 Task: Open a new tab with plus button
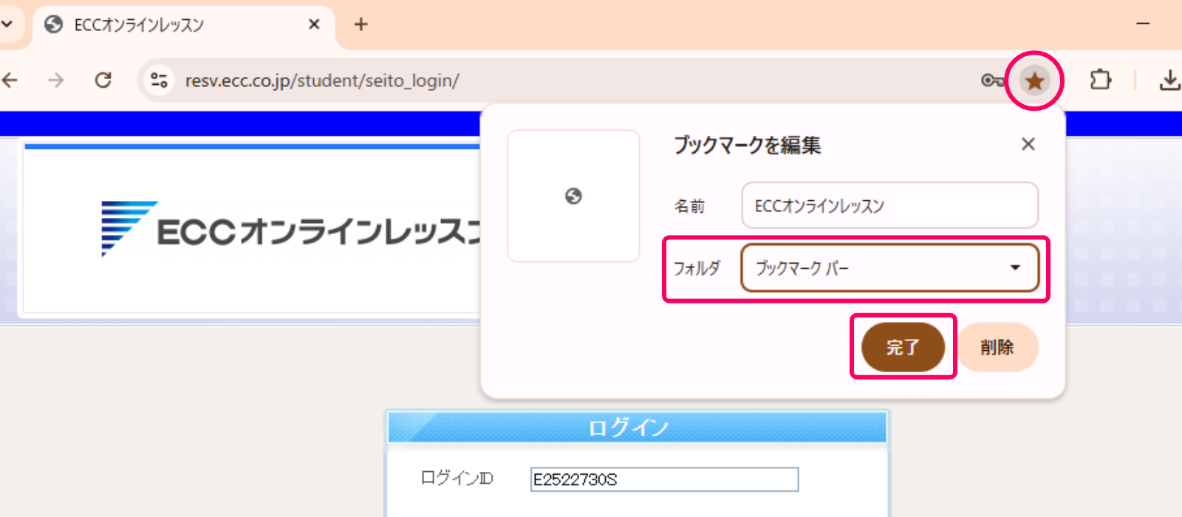(x=361, y=24)
